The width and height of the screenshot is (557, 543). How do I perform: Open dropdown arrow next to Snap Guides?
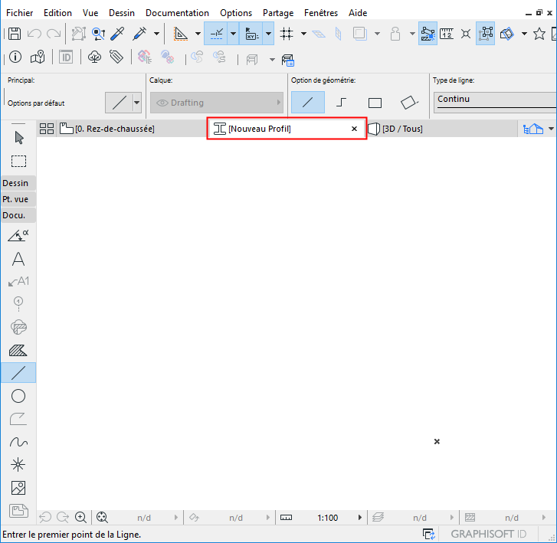[234, 34]
